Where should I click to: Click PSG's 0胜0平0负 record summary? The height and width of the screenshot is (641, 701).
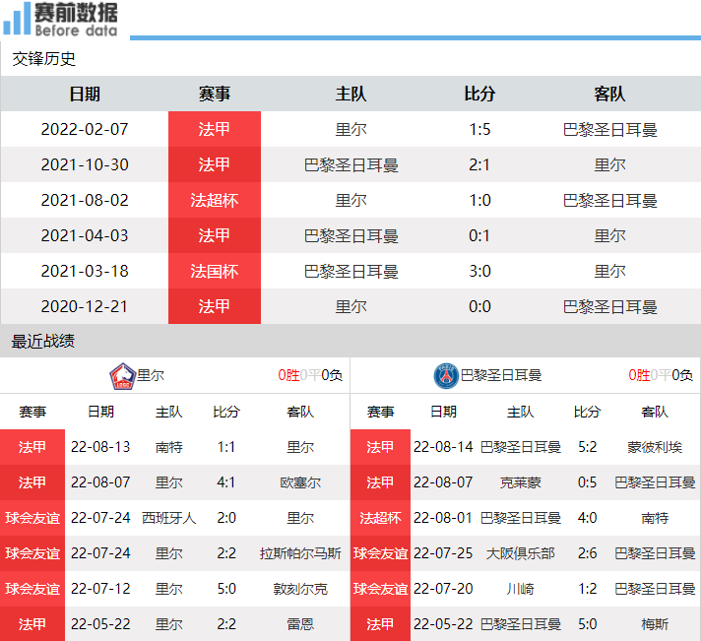661,375
